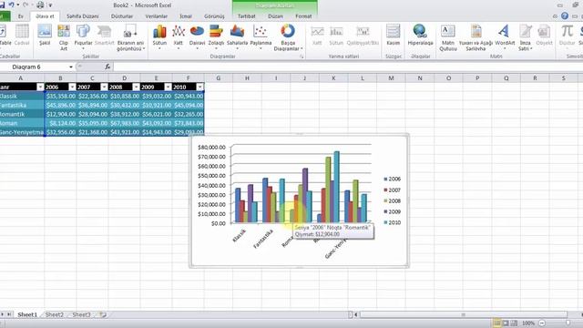Click the fx insert function button
The image size is (583, 328).
[x=107, y=67]
